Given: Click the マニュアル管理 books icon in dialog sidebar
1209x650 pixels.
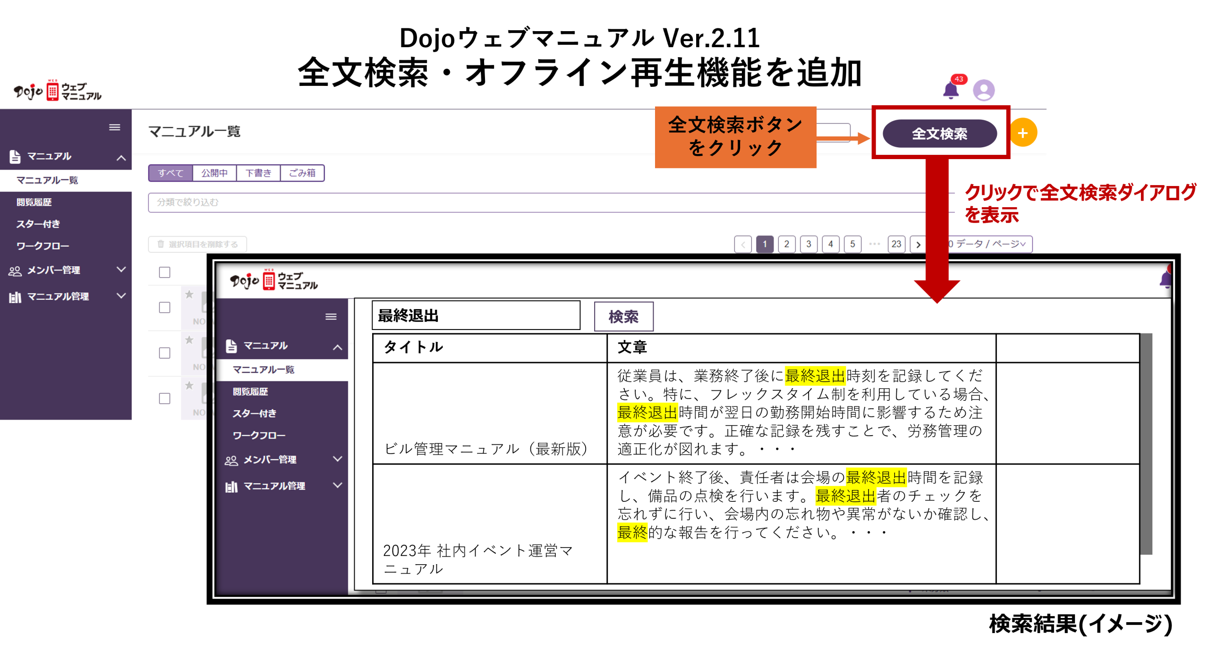Looking at the screenshot, I should pos(231,486).
